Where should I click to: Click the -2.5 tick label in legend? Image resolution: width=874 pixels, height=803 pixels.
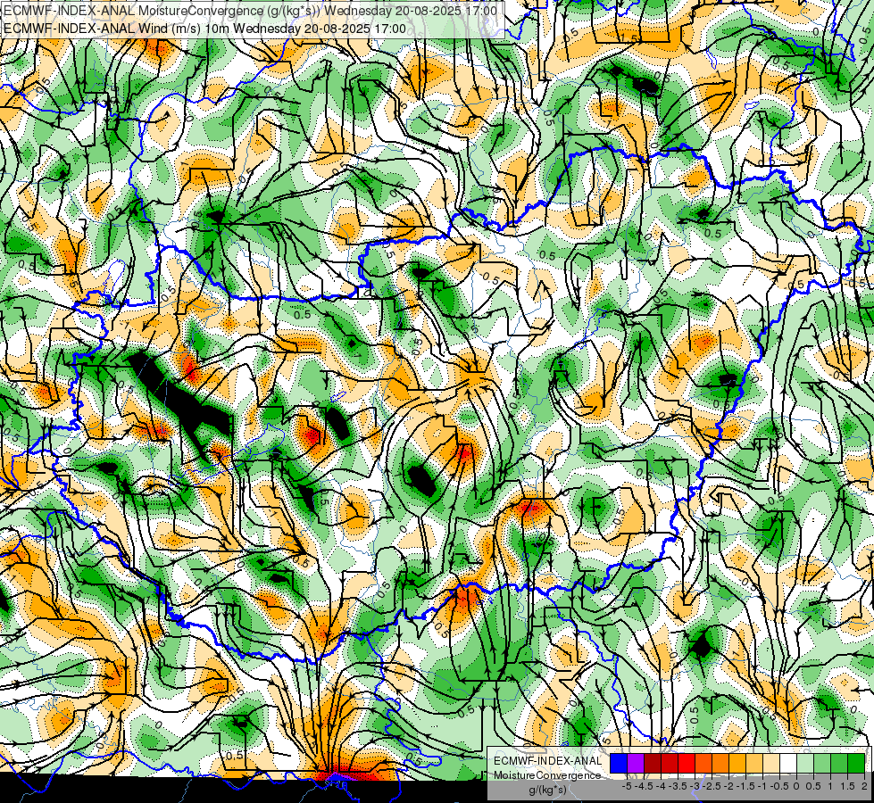pos(712,786)
